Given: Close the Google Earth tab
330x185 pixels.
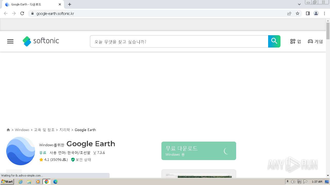Looking at the screenshot, I should pos(60,4).
